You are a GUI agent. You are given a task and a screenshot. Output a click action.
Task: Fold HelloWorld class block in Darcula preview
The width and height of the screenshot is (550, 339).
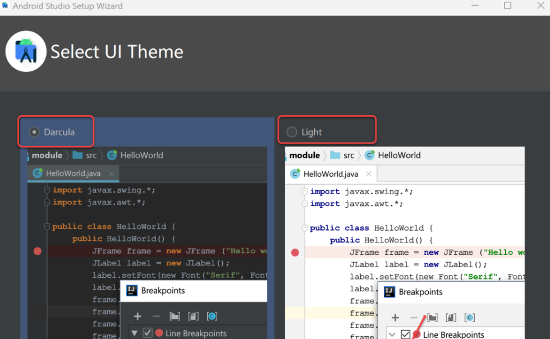47,226
